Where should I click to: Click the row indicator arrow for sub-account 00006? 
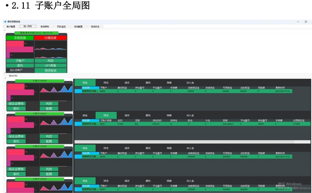pos(76,157)
